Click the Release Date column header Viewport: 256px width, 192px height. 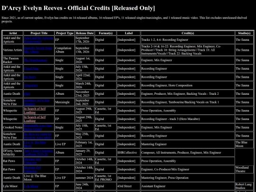coord(84,33)
